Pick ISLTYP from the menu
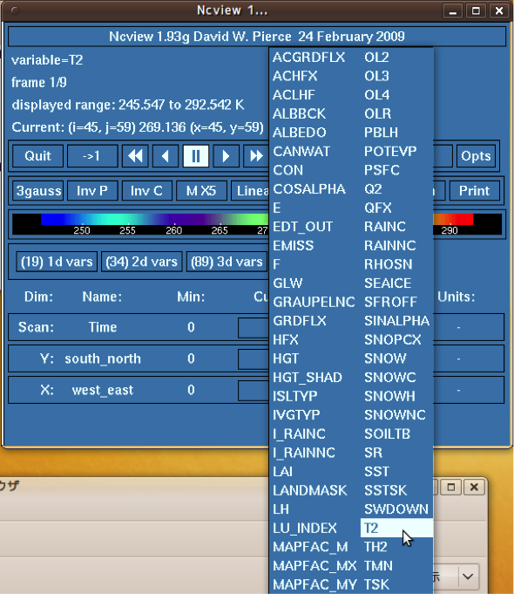This screenshot has height=594, width=514. tap(295, 396)
